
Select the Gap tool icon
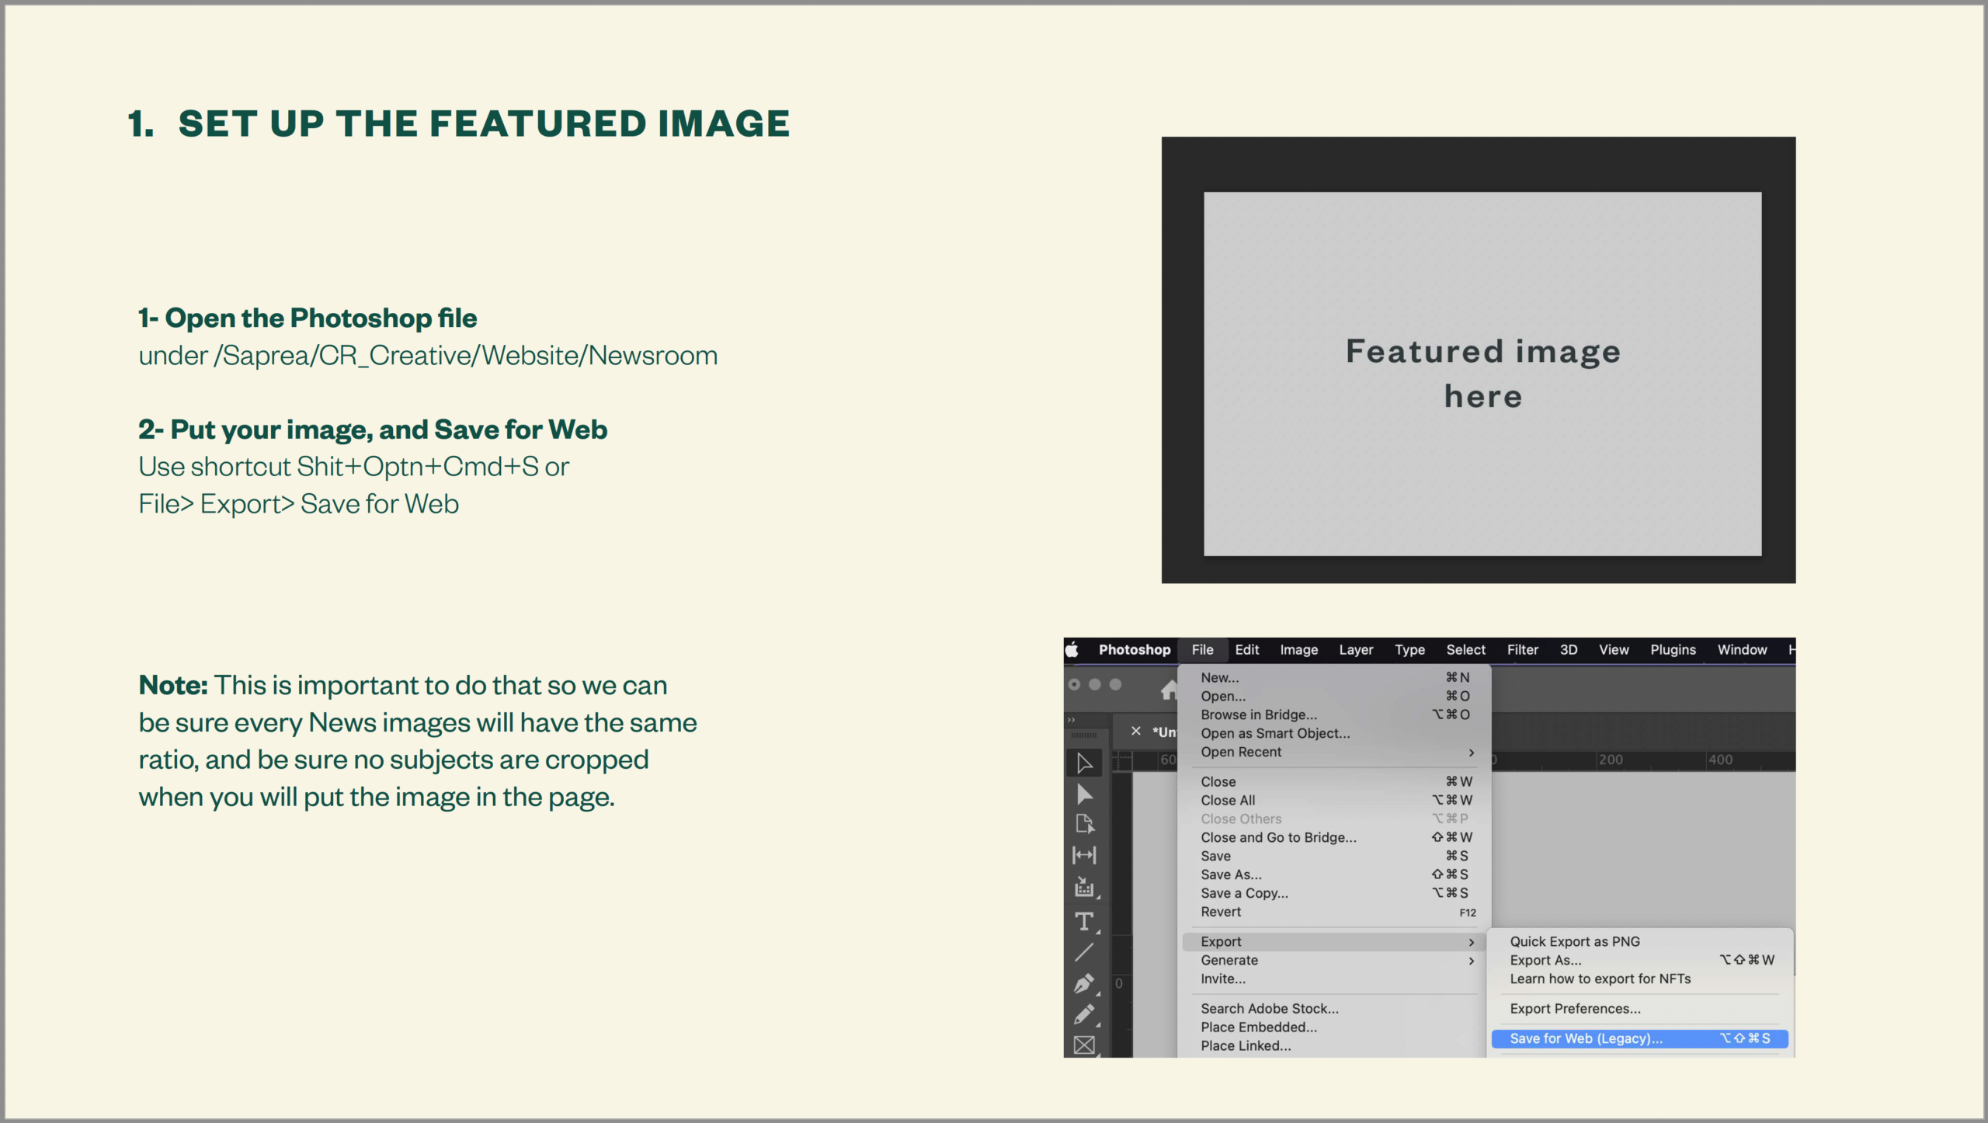1084,855
